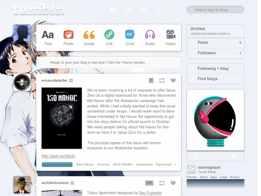
Task: Reblog the ericscottpfeiffer Kid Havoc post
Action: click(x=162, y=81)
